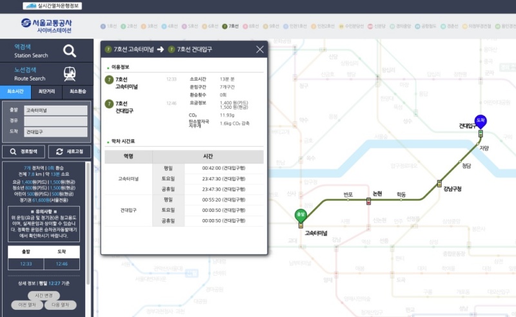The height and width of the screenshot is (317, 516).
Task: Close the route info popup
Action: (260, 50)
